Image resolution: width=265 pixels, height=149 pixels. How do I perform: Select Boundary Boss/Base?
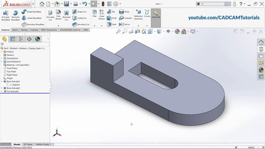point(33,24)
